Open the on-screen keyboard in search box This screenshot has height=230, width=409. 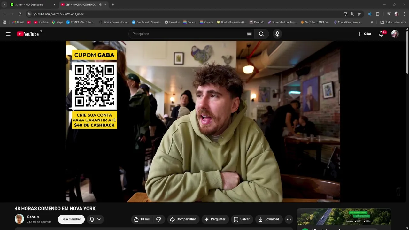[x=249, y=34]
